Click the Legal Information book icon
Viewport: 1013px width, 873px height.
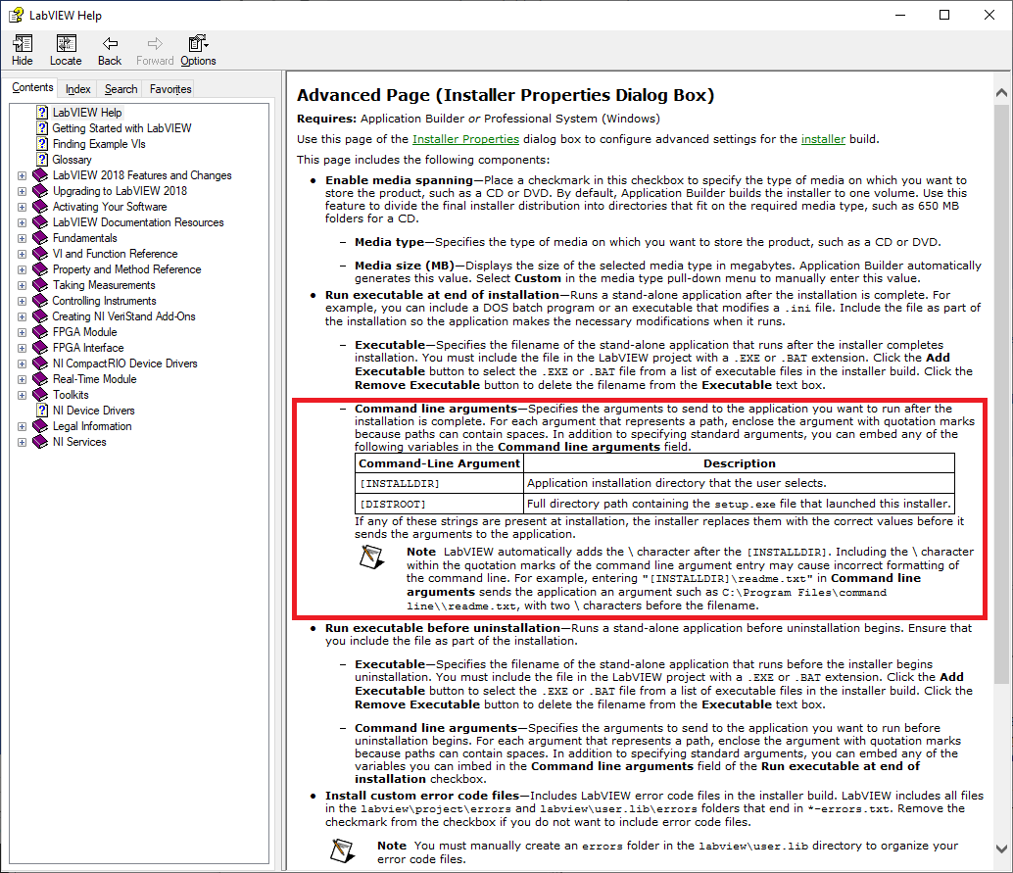click(40, 426)
